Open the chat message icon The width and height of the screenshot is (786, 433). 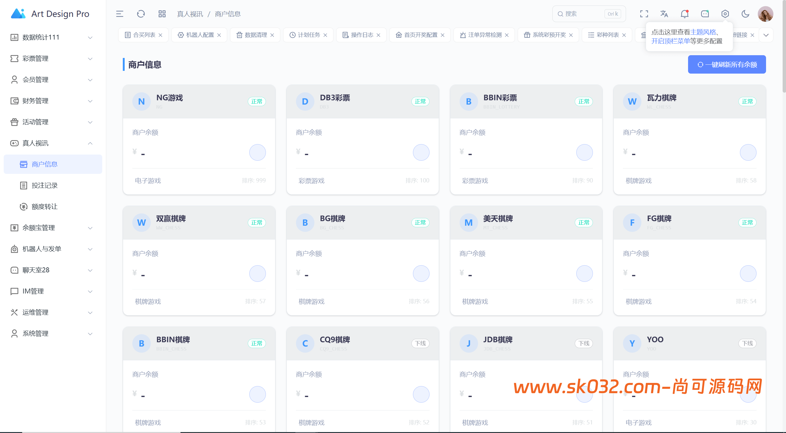[x=704, y=14]
